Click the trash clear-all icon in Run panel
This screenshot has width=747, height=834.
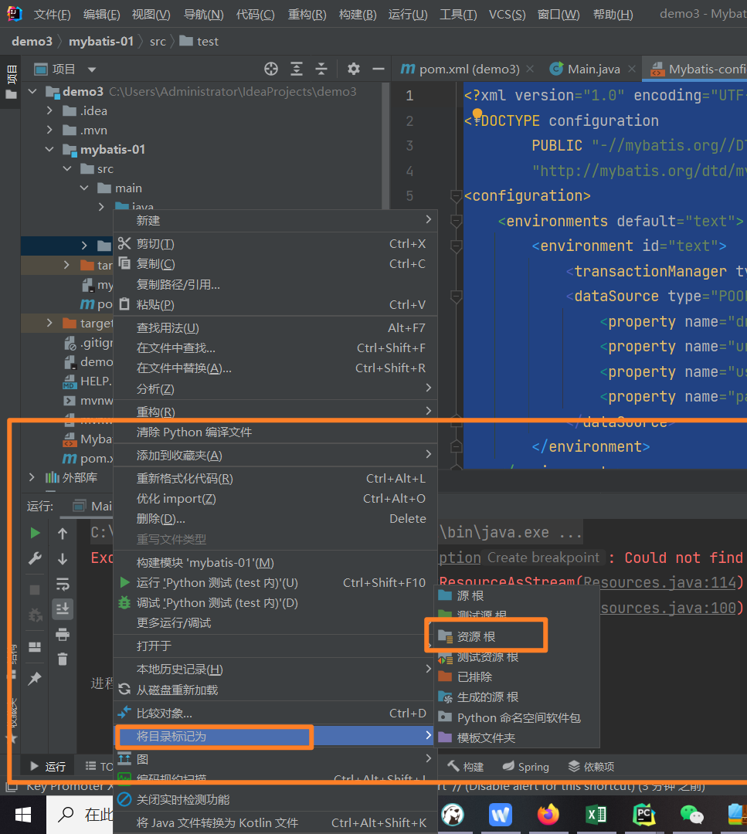pyautogui.click(x=63, y=659)
